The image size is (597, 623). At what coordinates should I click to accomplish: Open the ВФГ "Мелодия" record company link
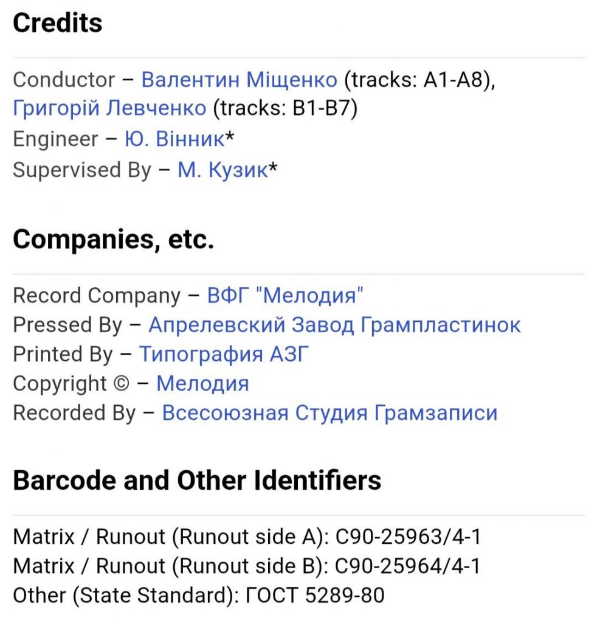pyautogui.click(x=285, y=296)
